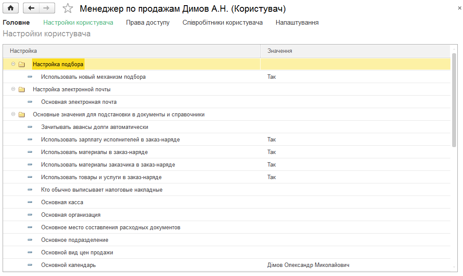The image size is (463, 276).
Task: Click the Значення column header
Action: pos(355,51)
